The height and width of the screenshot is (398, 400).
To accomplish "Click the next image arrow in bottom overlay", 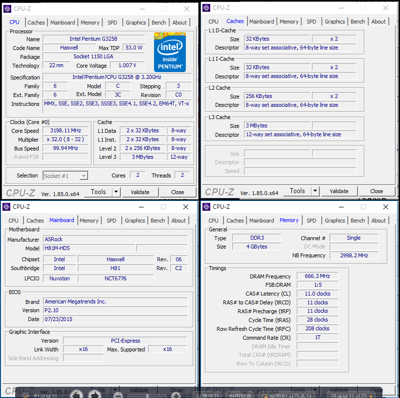I will click(95, 394).
